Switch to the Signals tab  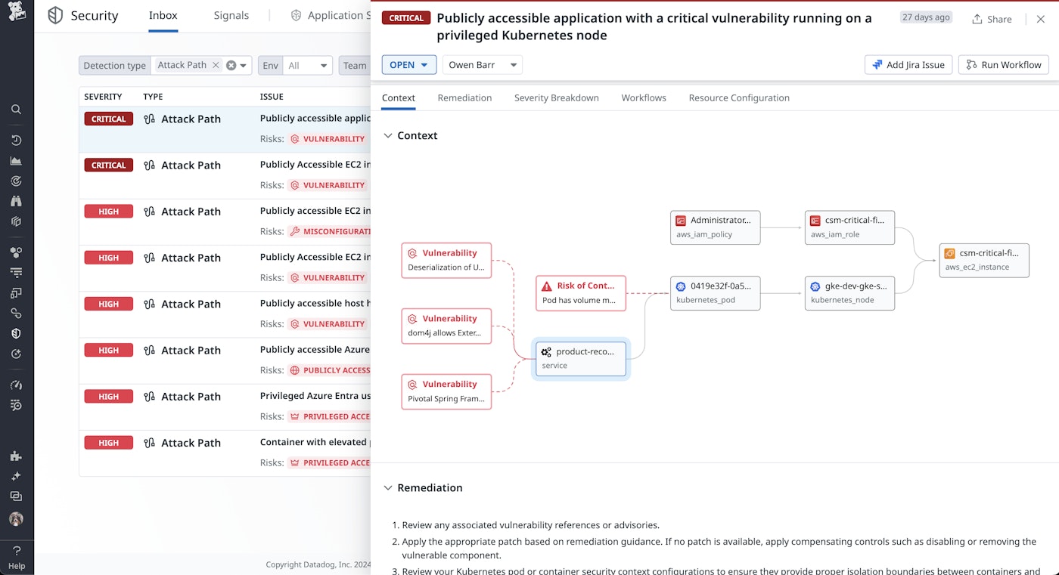[x=231, y=15]
